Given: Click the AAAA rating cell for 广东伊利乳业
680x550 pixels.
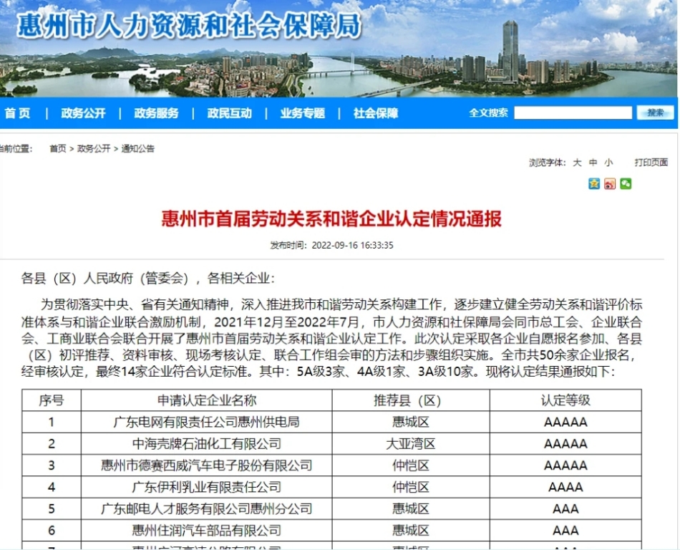Looking at the screenshot, I should pyautogui.click(x=565, y=487).
